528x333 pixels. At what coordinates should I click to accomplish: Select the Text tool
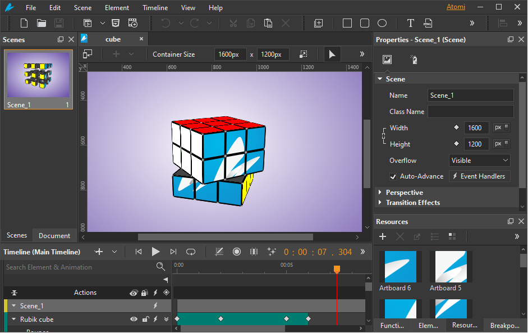(x=410, y=23)
